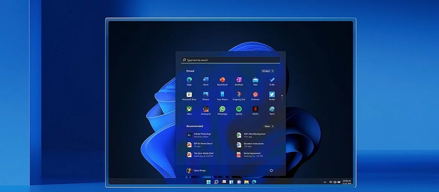Open Donation Instructions document
439x192 pixels.
pyautogui.click(x=250, y=145)
